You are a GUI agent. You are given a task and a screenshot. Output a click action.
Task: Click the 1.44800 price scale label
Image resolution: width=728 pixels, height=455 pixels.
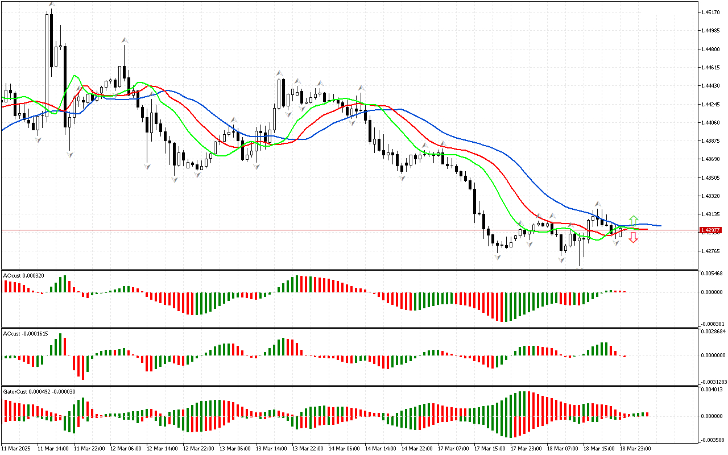click(711, 49)
